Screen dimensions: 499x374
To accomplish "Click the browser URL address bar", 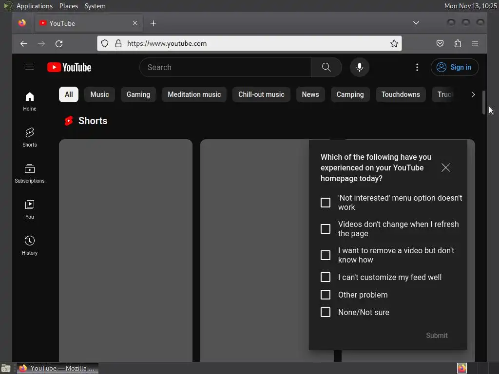I will [x=249, y=43].
